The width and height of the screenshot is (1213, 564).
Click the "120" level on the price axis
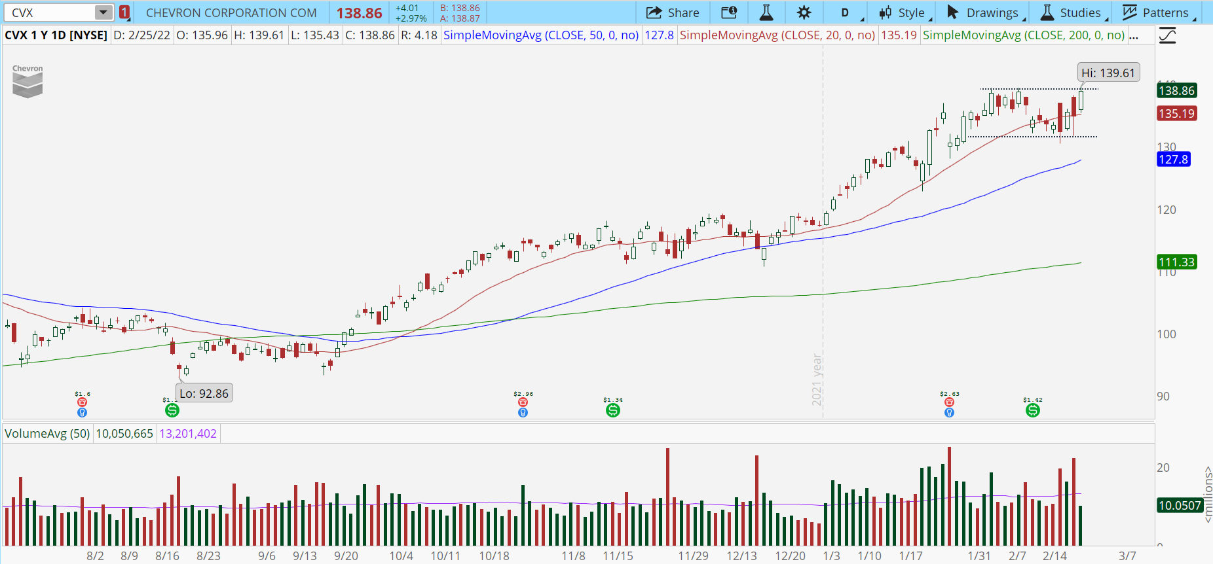click(1166, 210)
